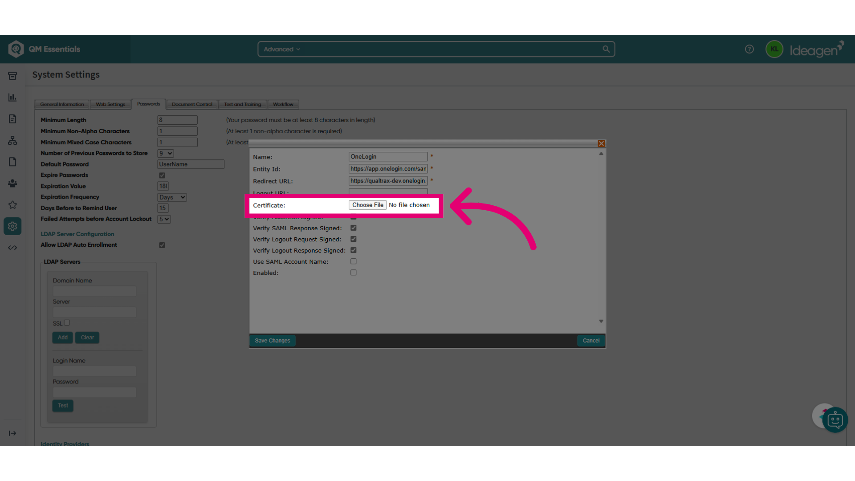The height and width of the screenshot is (481, 855).
Task: Close the identity provider dialog
Action: pos(602,143)
